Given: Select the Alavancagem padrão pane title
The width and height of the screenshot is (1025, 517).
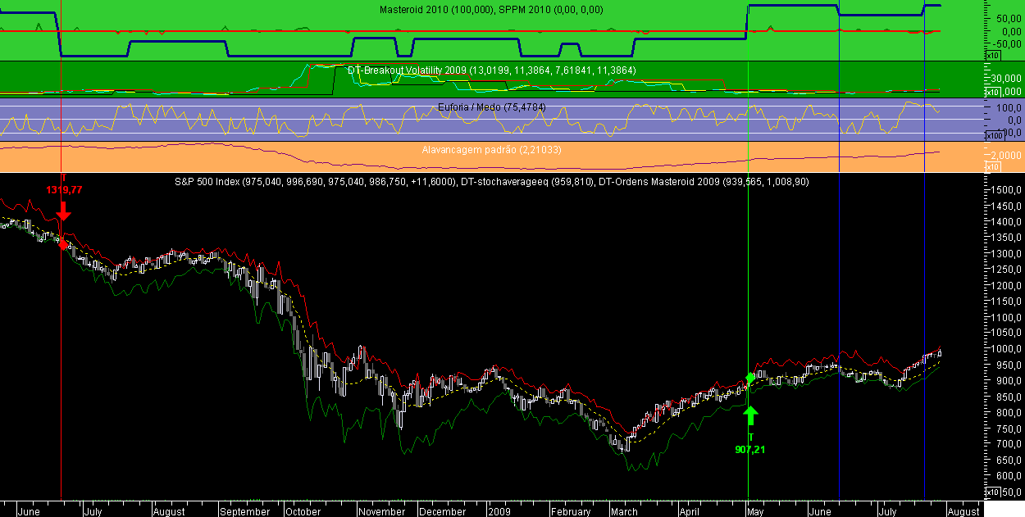Looking at the screenshot, I should (491, 150).
